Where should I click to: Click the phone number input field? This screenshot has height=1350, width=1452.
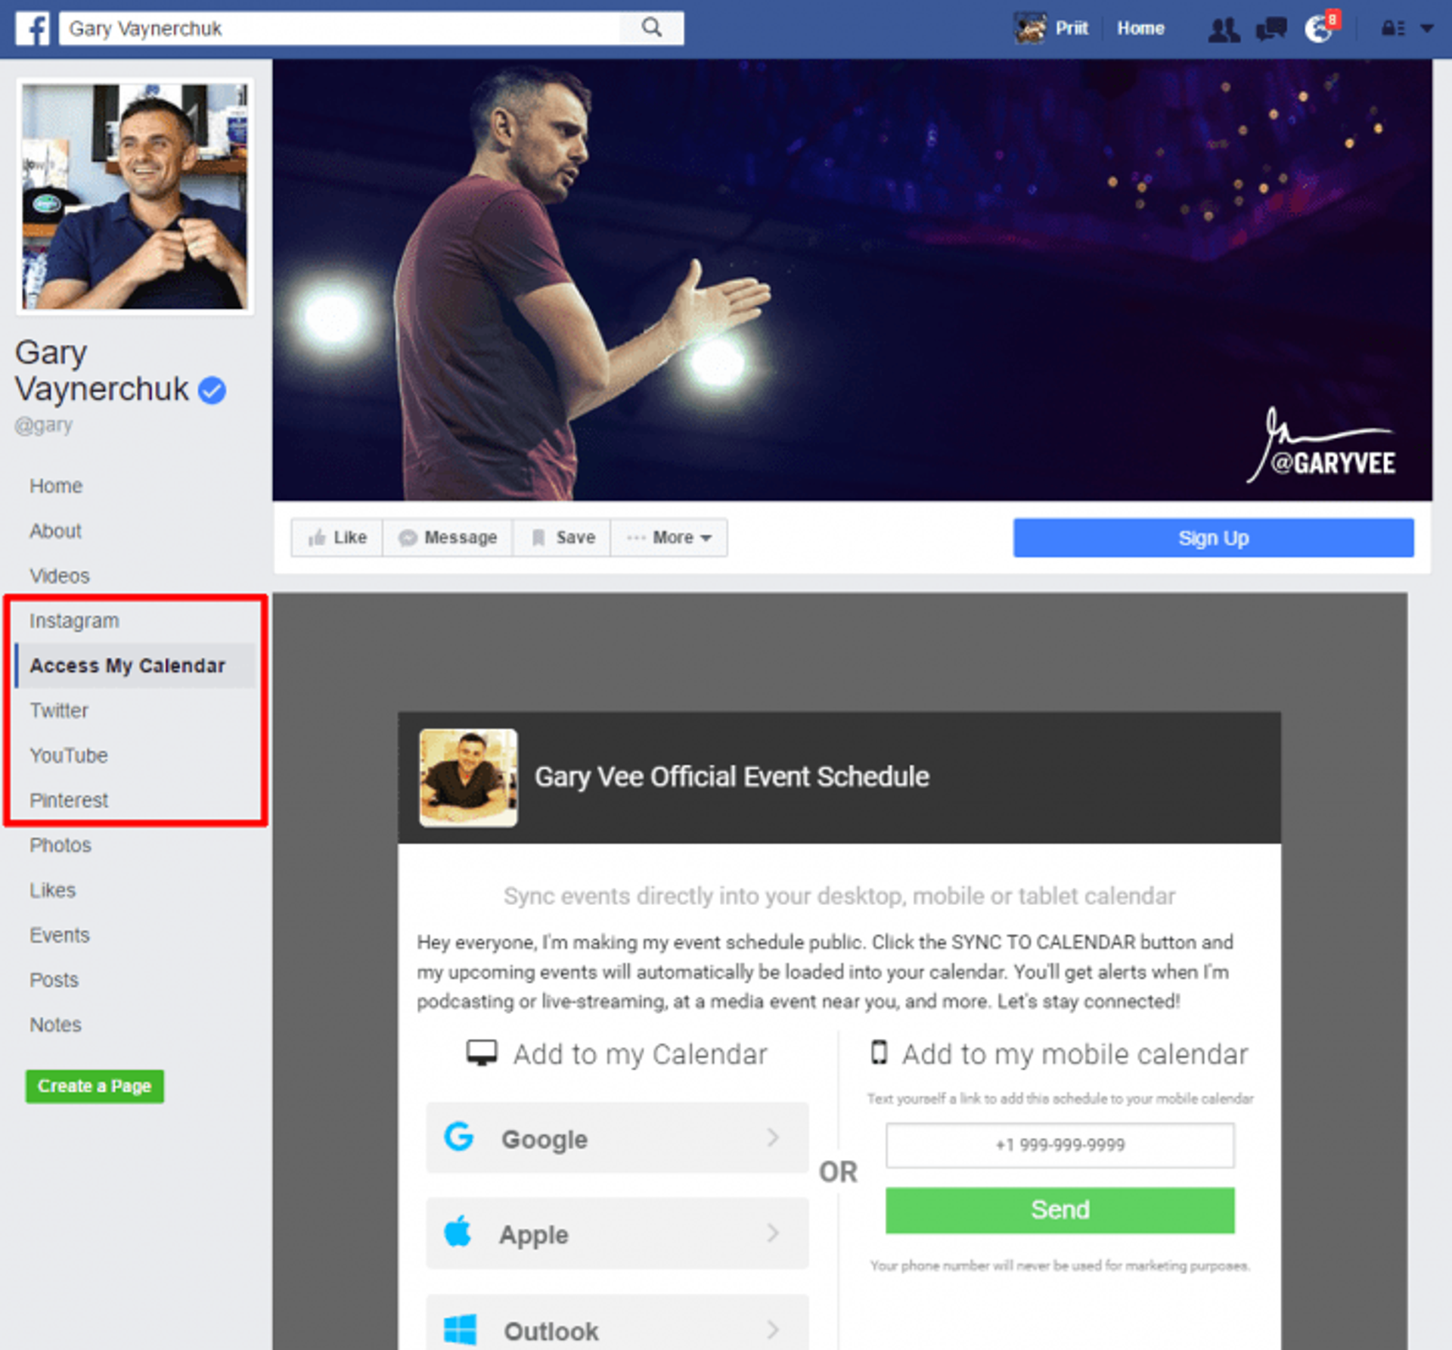pos(1060,1145)
